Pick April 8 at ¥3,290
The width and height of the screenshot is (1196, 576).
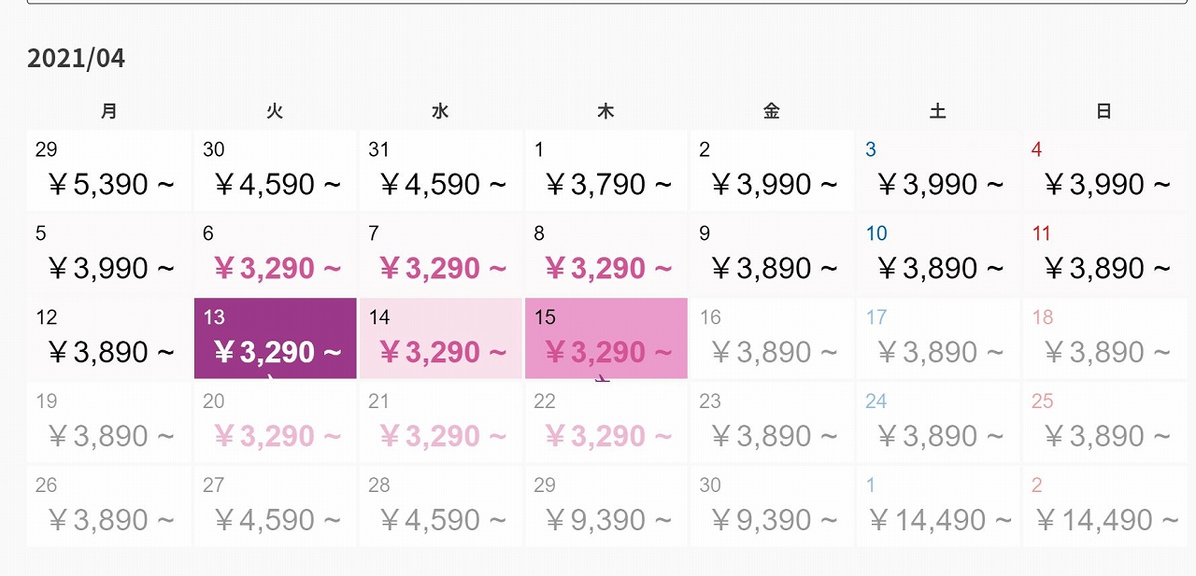(606, 254)
